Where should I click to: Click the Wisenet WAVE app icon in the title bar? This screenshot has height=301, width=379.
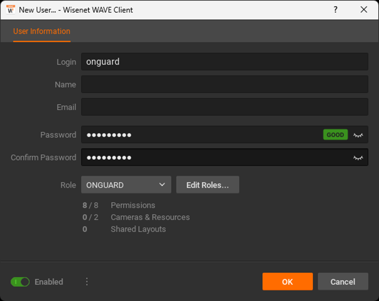click(11, 10)
